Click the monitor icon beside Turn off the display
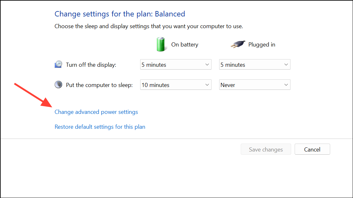Image resolution: width=353 pixels, height=198 pixels. pyautogui.click(x=58, y=65)
